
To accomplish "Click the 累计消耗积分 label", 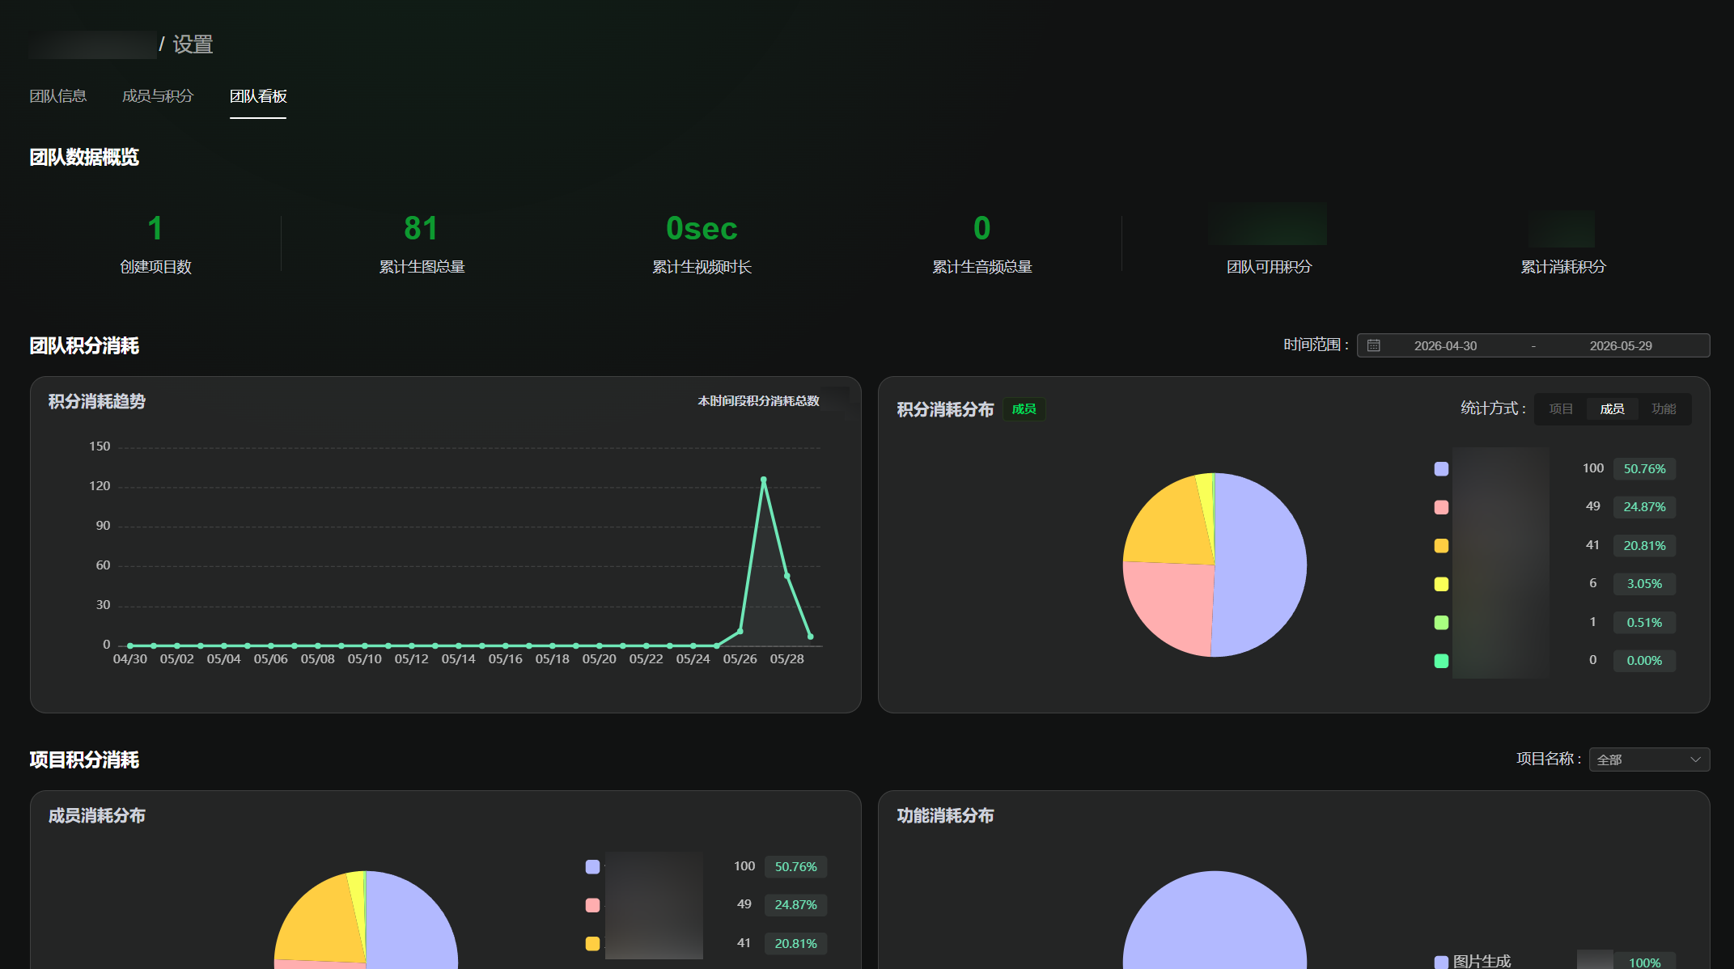I will [x=1563, y=267].
